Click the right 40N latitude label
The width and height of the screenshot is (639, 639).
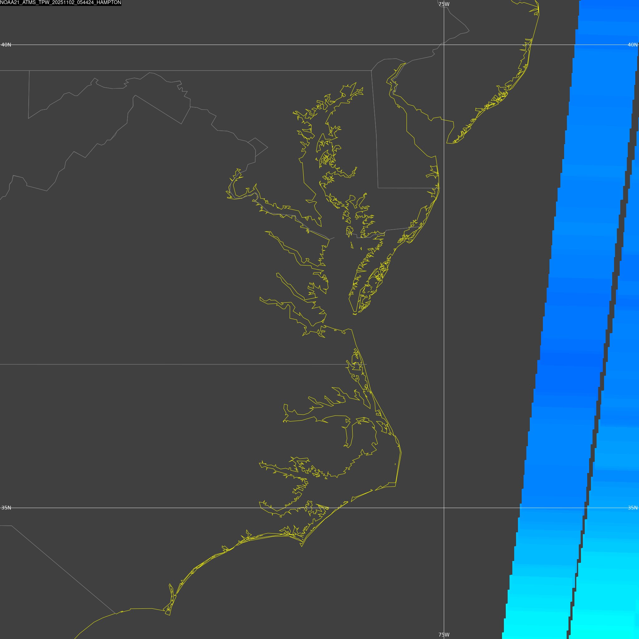point(632,45)
